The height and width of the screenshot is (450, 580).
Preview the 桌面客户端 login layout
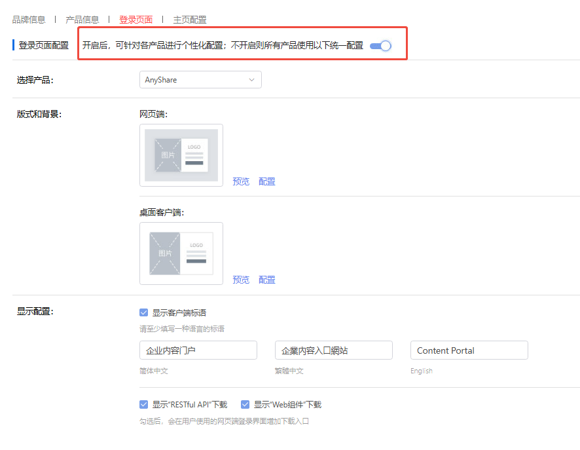[241, 280]
